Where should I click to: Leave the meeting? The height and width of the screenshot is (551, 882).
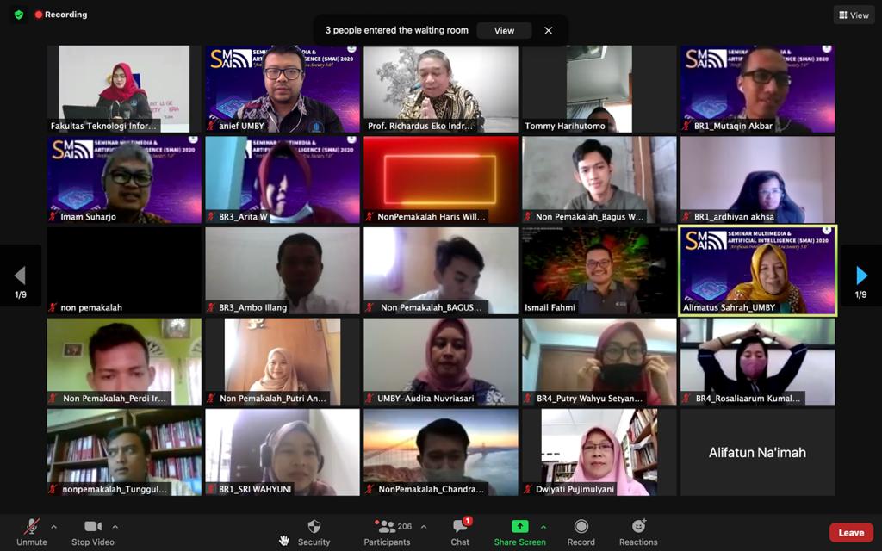coord(851,532)
